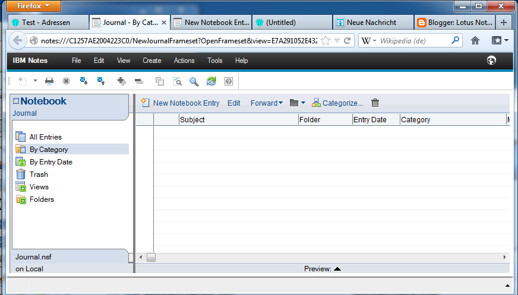Expand the Preview pane arrow
Screen dimensions: 518x295
(337, 269)
